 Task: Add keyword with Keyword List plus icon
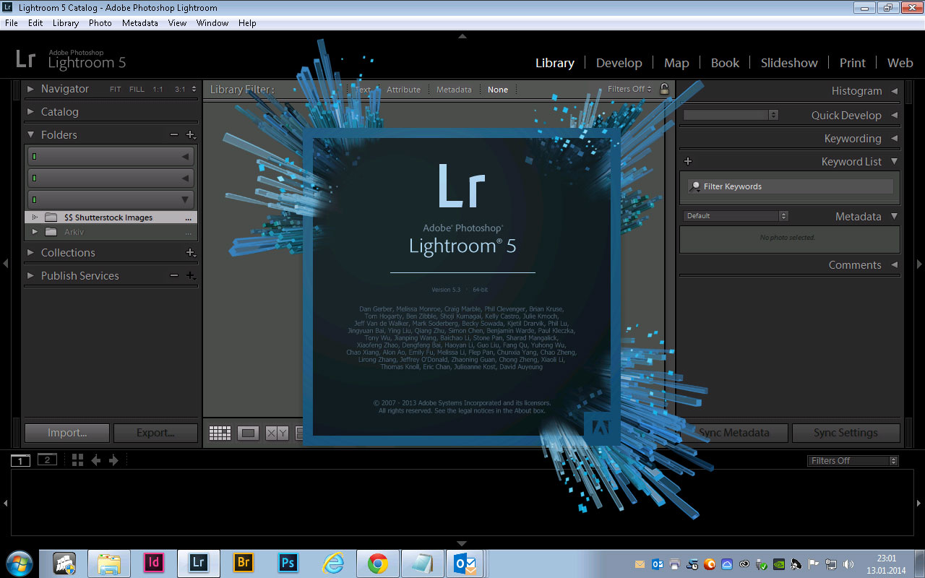(x=688, y=162)
